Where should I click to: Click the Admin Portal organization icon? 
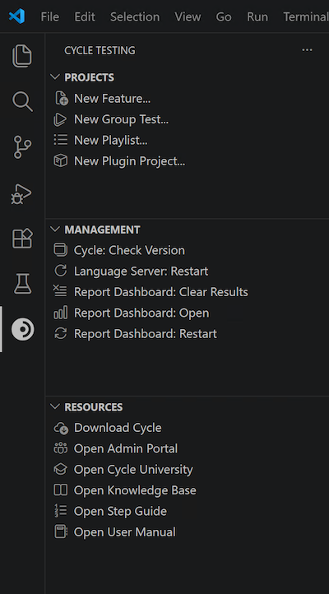pos(61,448)
